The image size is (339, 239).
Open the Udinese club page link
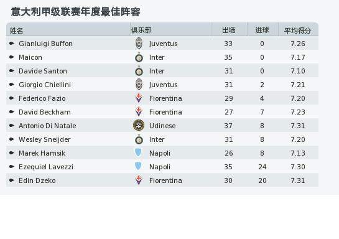162,126
